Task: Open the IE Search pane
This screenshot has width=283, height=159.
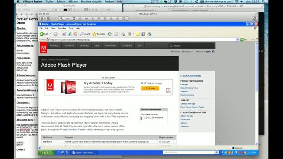Action: (x=85, y=34)
